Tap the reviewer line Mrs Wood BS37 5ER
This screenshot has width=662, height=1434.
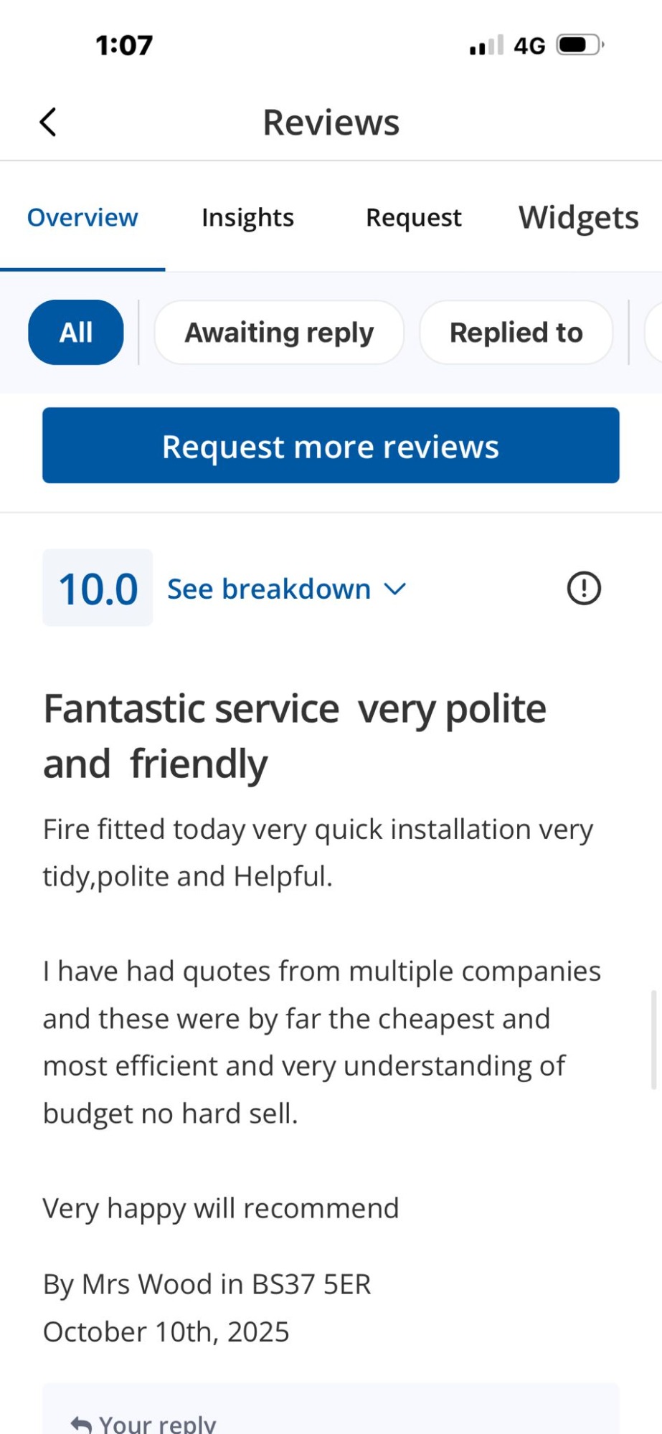(x=207, y=1284)
